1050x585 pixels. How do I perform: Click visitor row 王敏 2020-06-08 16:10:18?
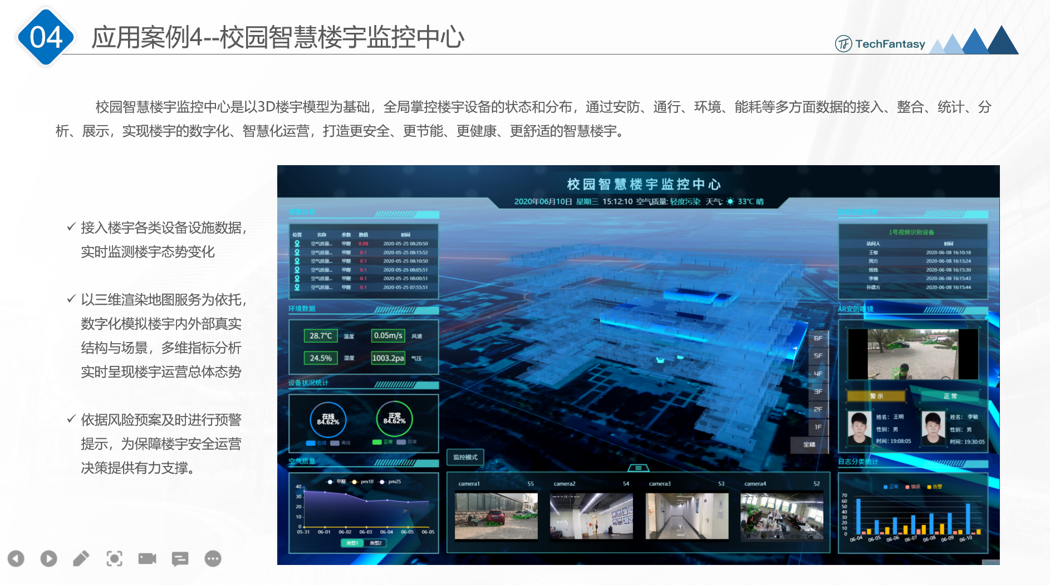(914, 252)
